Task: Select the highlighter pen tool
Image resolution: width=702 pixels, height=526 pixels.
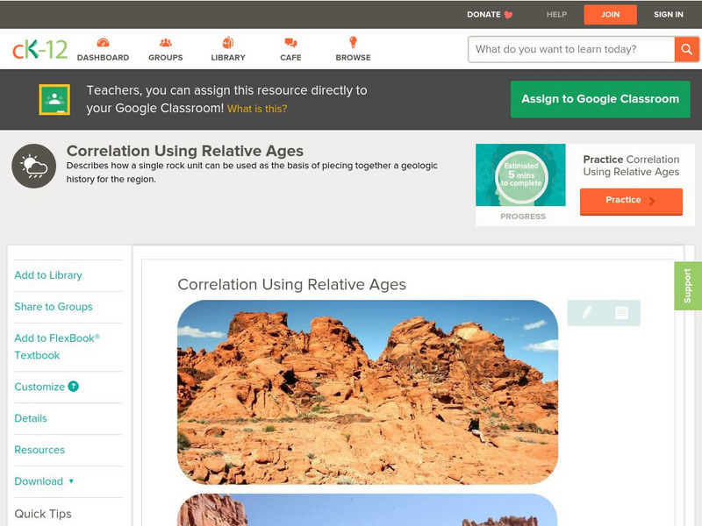Action: tap(586, 312)
